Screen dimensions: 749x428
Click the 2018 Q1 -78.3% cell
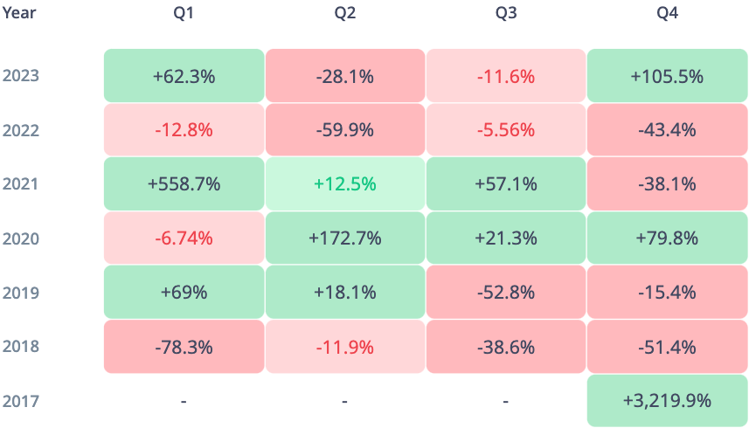[x=184, y=347]
